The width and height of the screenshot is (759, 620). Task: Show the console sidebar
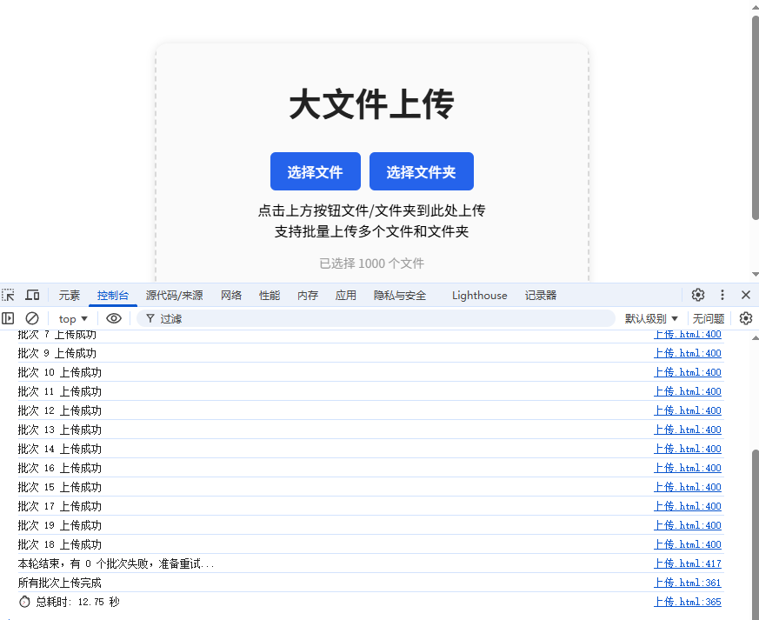coord(8,318)
